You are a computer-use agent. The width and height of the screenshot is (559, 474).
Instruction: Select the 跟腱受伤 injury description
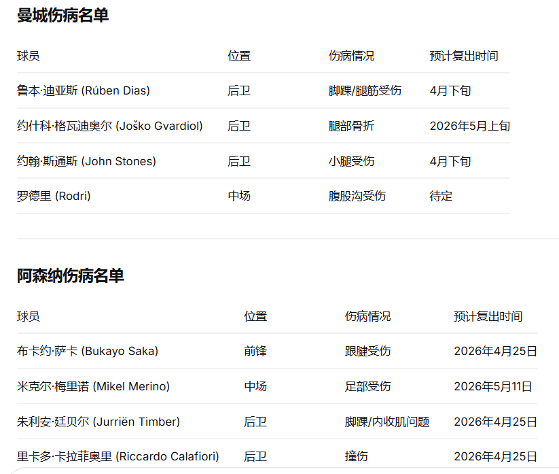(x=367, y=351)
